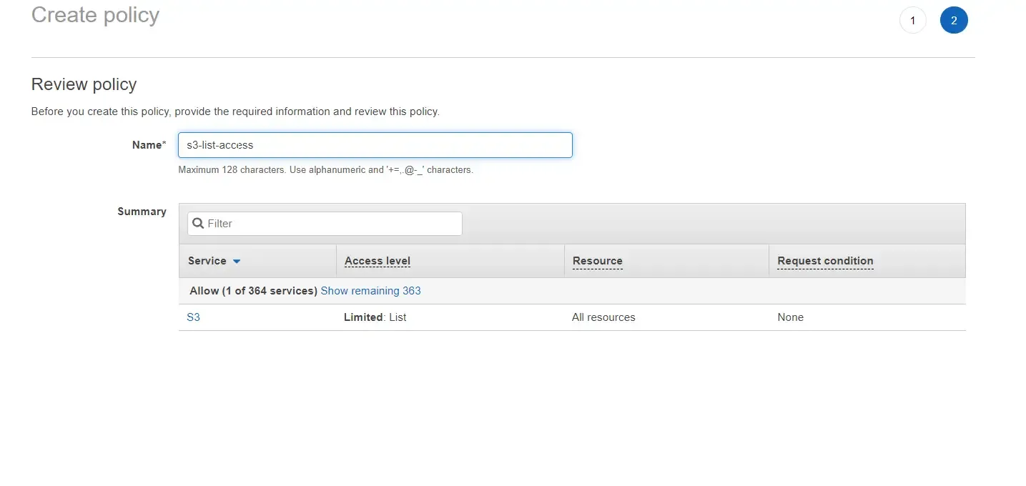Click the magnifier icon in the Filter box

197,223
